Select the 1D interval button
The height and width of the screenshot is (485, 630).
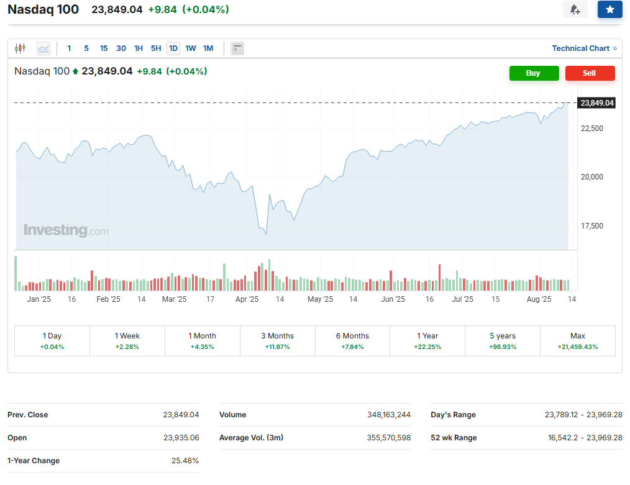point(173,48)
